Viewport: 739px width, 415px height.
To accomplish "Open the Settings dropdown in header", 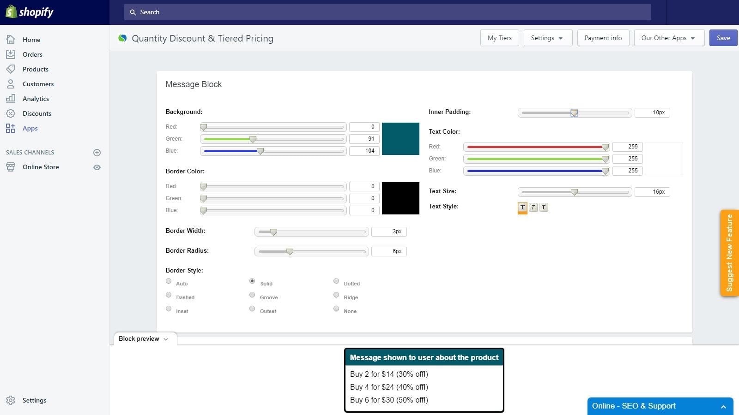I will coord(548,38).
